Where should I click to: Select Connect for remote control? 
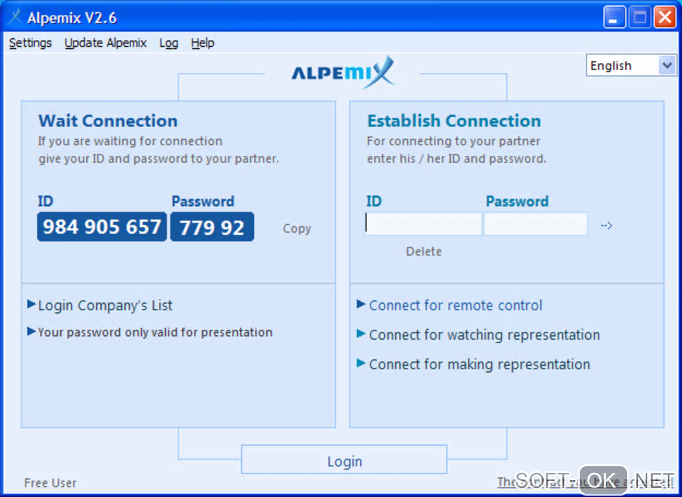tap(455, 306)
